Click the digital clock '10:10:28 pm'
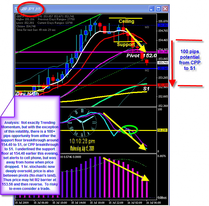Image resolution: width=209 pixels, height=206 pixels. click(82, 141)
